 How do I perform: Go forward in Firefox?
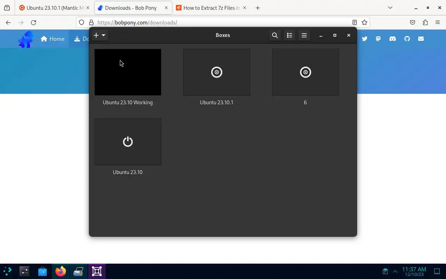[21, 22]
